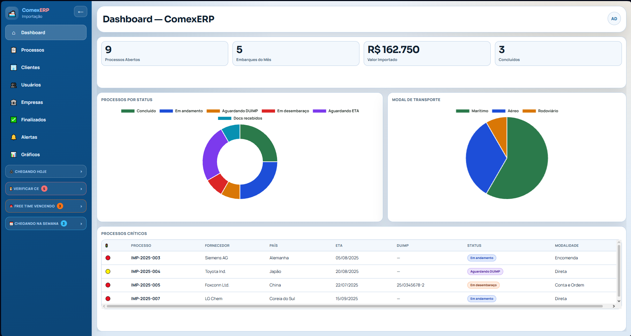Screen dimensions: 631x336
Task: Toggle Aguardando ETA legend item
Action: coord(336,111)
